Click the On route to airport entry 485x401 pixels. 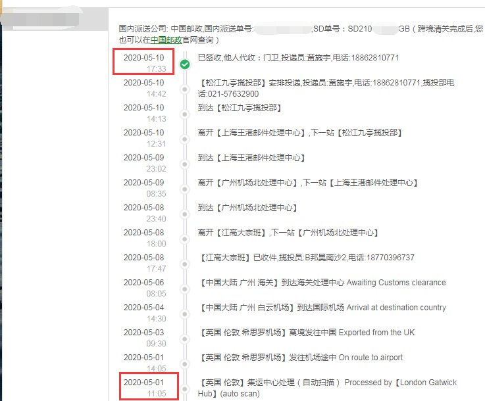tap(300, 358)
